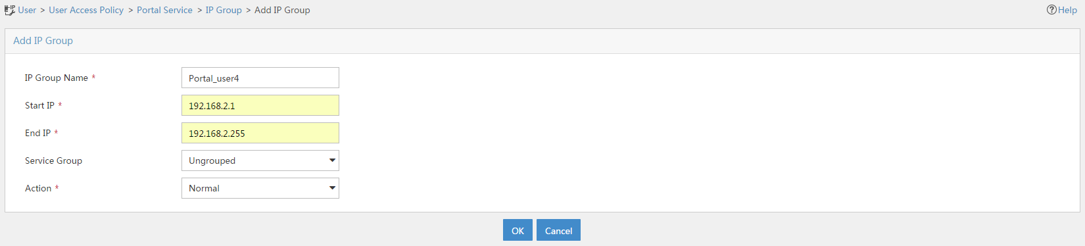Click the Add IP Group breadcrumb text
The width and height of the screenshot is (1085, 246).
282,10
